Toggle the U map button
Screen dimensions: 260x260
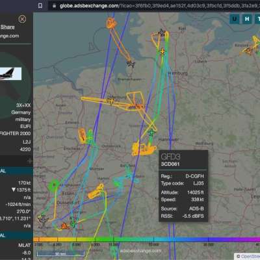[x=235, y=19]
